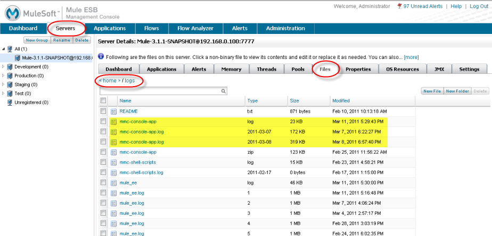The height and width of the screenshot is (236, 492).
Task: Switch to the Threads server tab
Action: click(266, 69)
